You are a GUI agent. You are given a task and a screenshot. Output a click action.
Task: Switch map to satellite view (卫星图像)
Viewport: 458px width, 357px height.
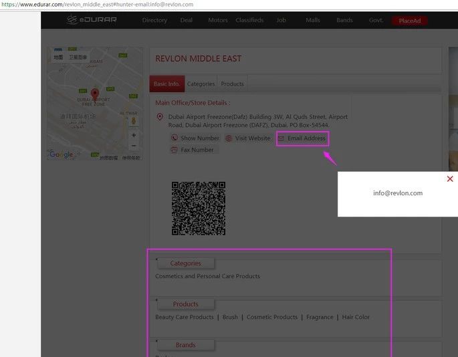point(79,57)
